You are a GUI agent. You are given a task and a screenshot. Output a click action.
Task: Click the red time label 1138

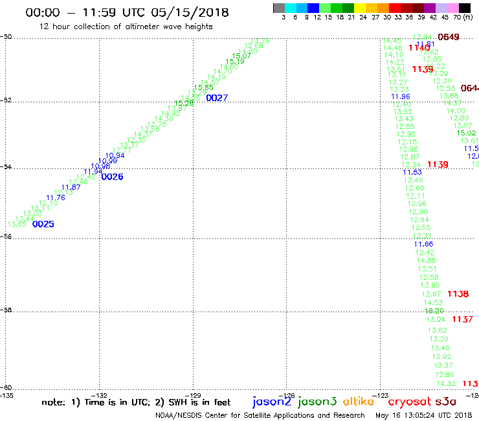(458, 294)
